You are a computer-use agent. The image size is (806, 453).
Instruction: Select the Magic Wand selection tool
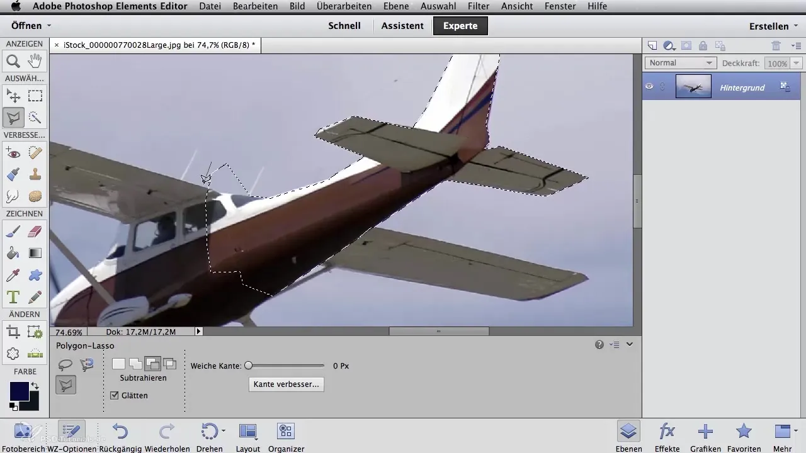[x=35, y=118]
